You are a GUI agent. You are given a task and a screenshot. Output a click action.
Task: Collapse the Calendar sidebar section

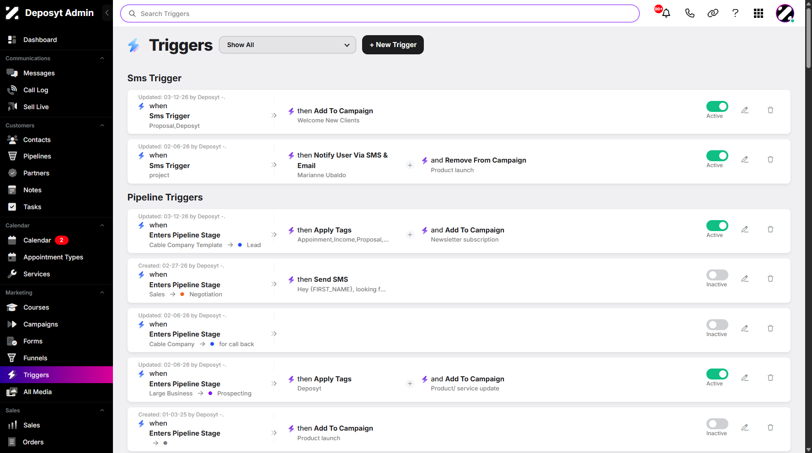[102, 226]
